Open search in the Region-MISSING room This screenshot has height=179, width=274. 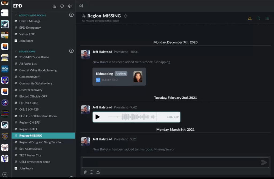coord(258,18)
